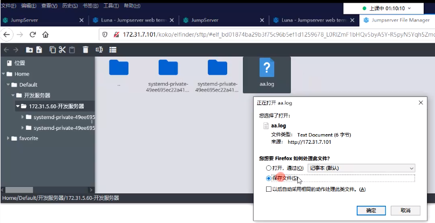This screenshot has height=223, width=435.
Task: Click the Text Document (6 字节) file type text
Action: click(324, 135)
